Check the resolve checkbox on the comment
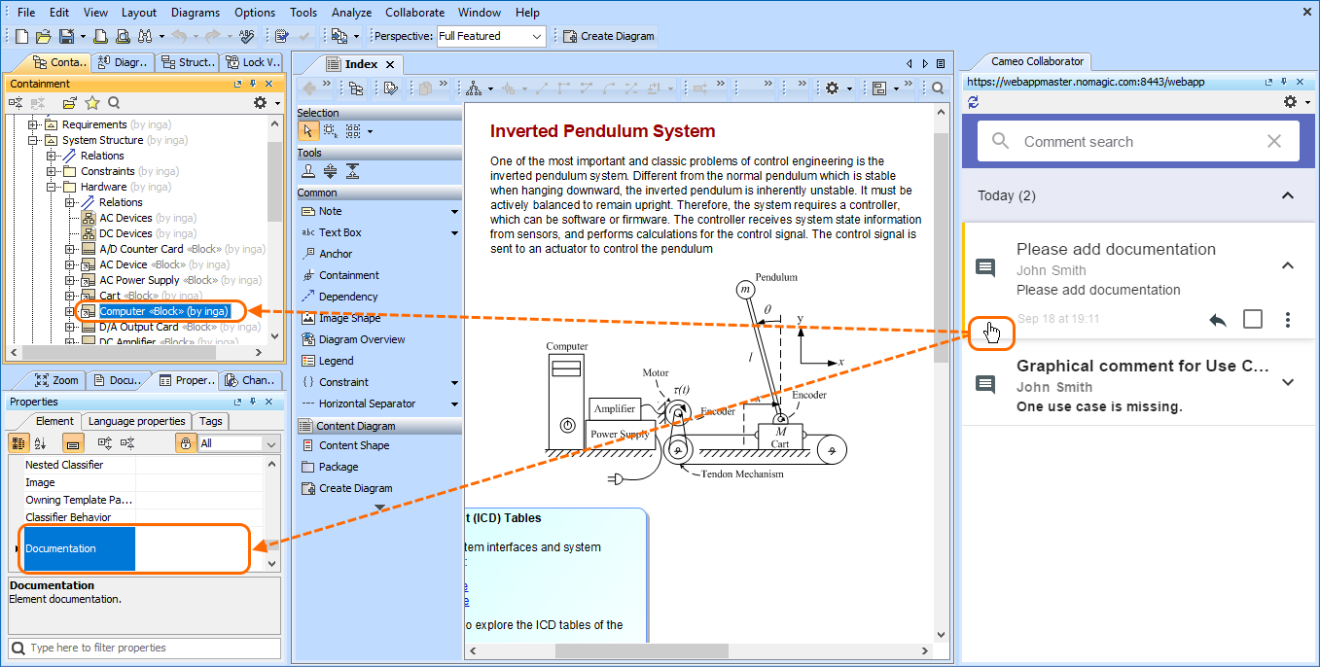The width and height of the screenshot is (1320, 667). (1253, 320)
